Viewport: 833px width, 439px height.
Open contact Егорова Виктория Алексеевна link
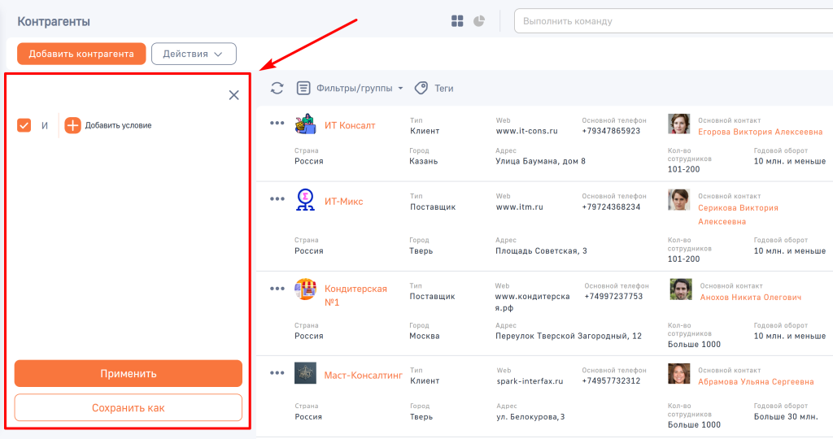tap(760, 132)
